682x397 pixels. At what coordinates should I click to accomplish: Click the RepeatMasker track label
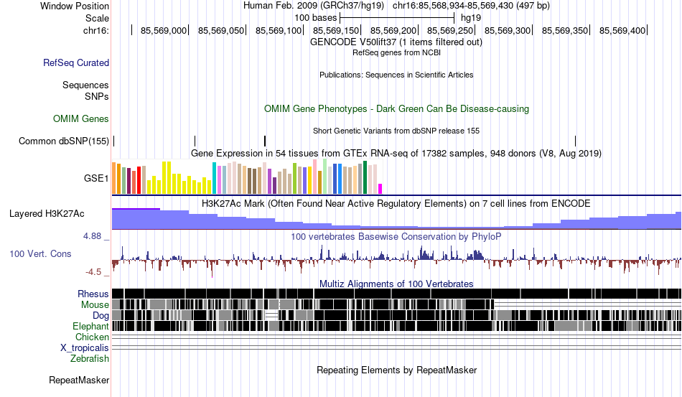[x=79, y=380]
